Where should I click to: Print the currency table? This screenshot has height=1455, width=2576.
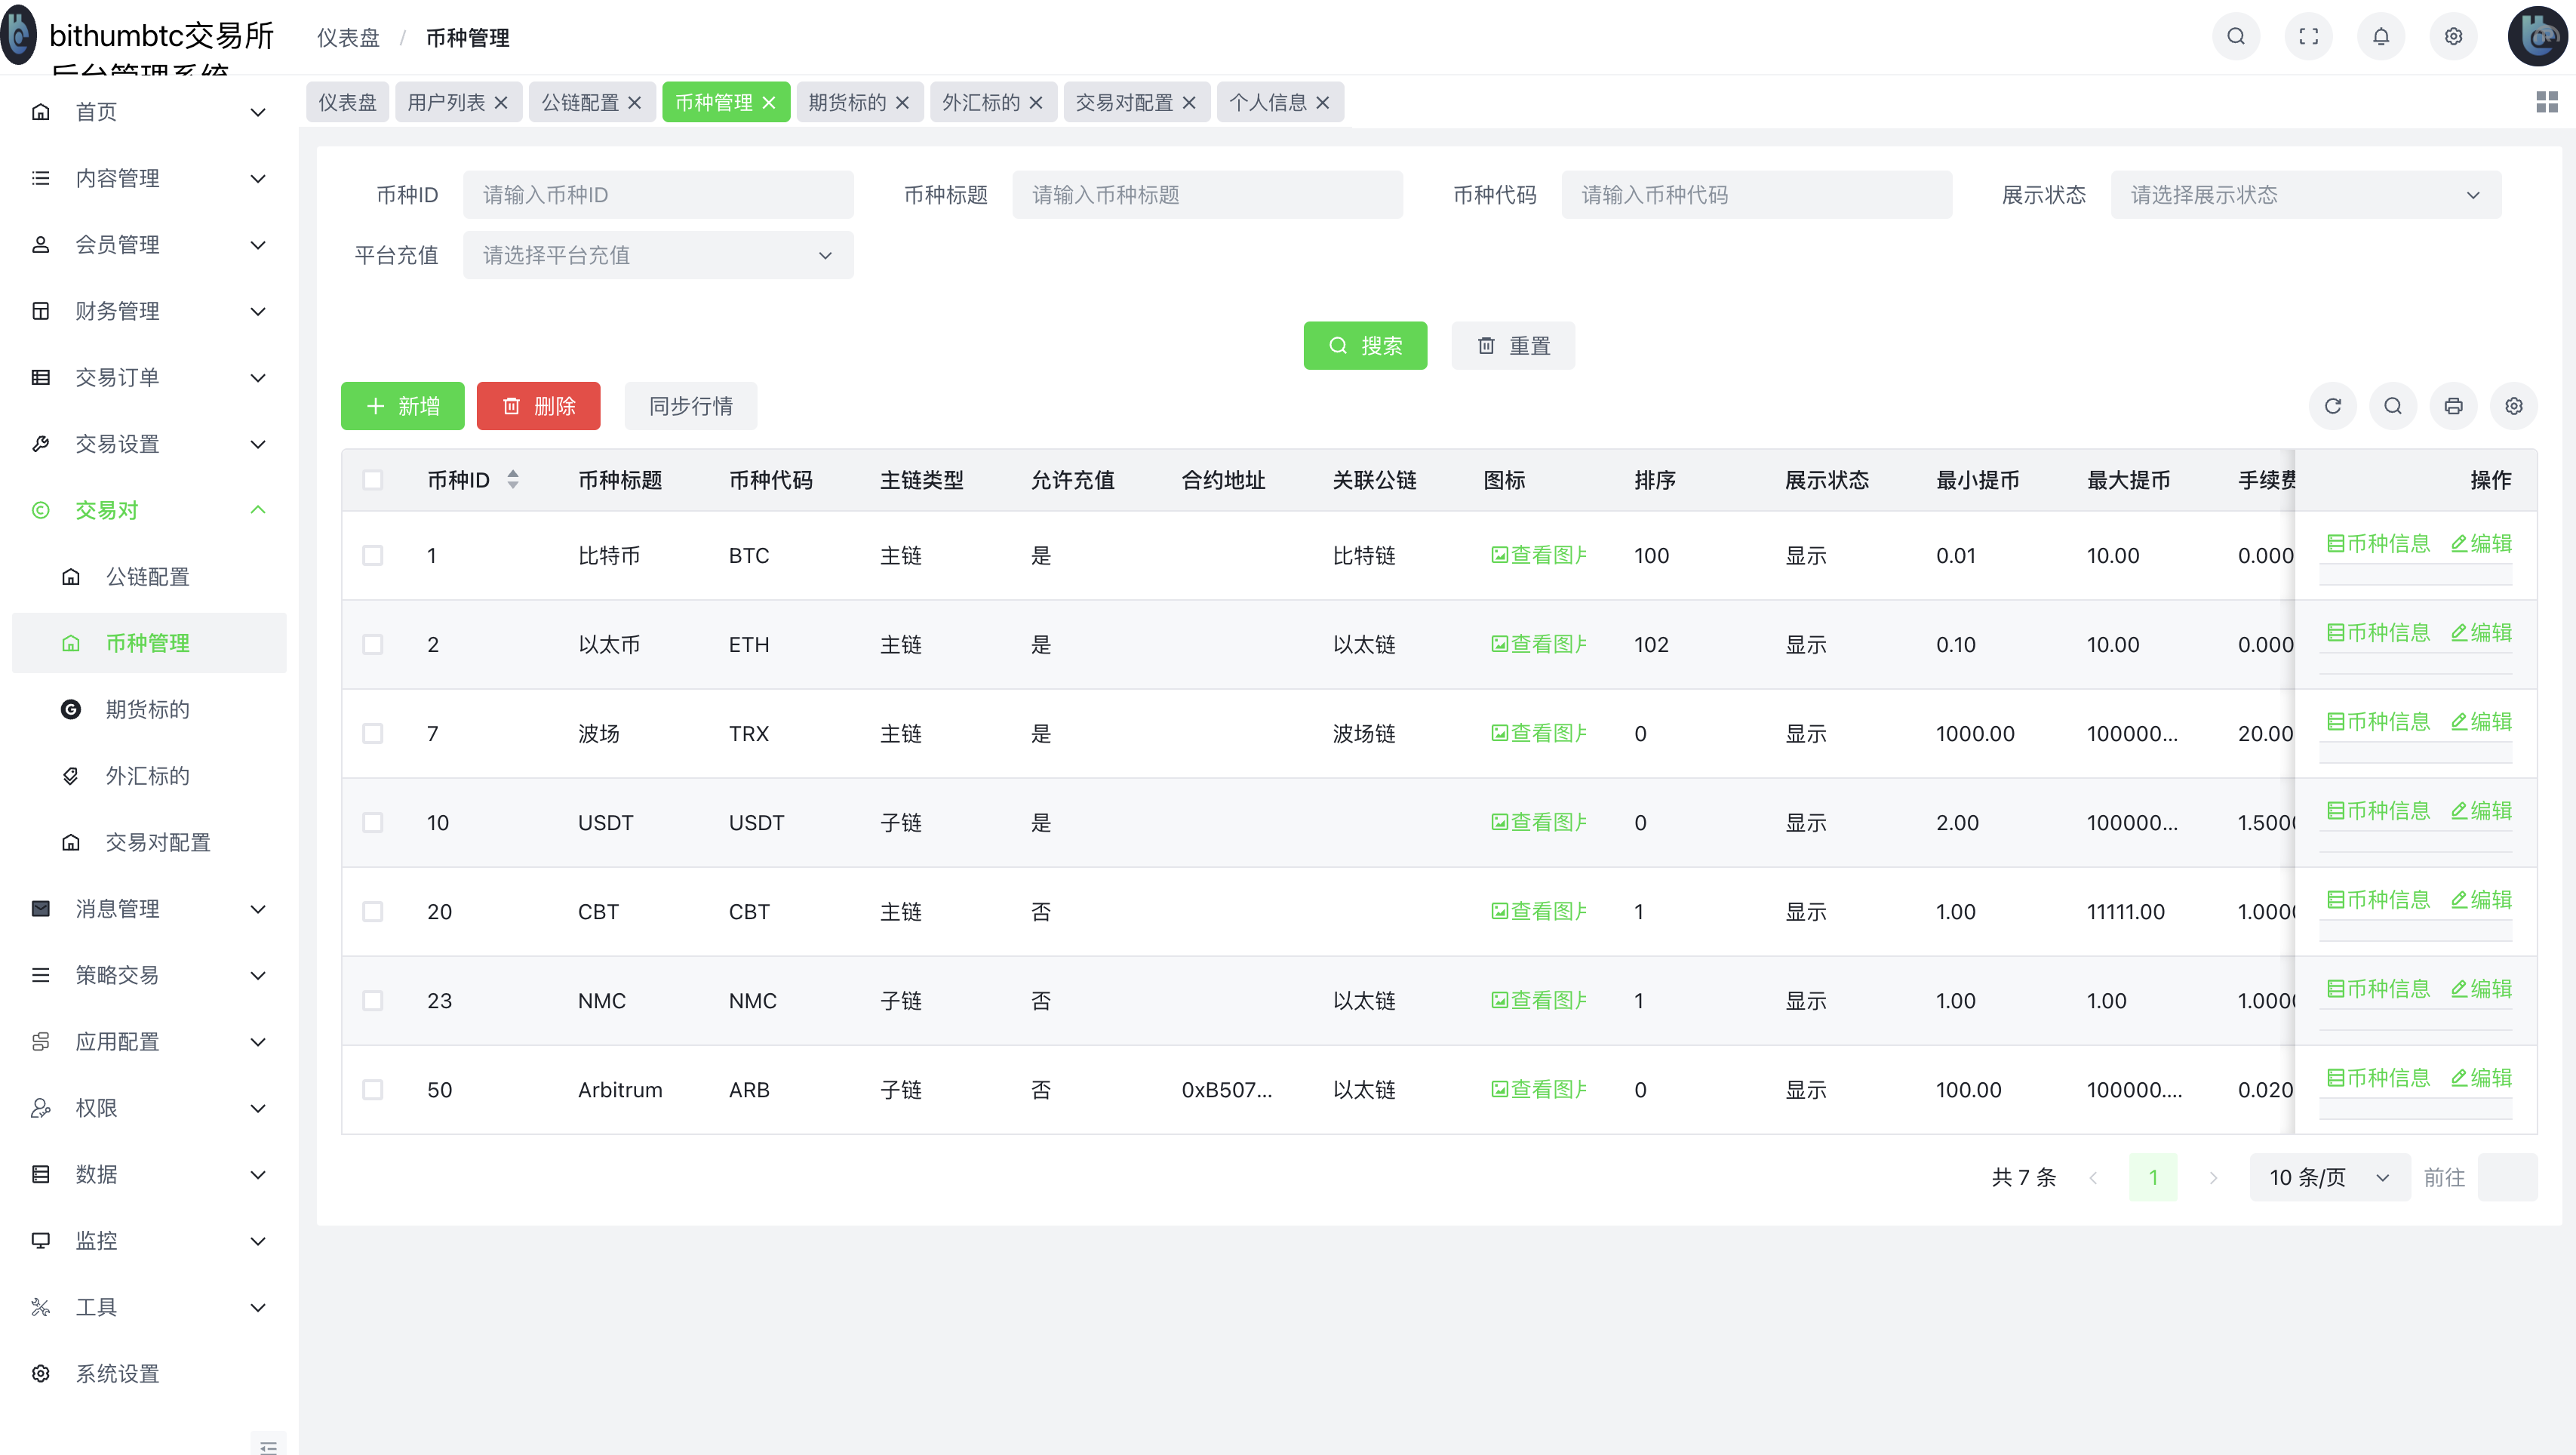tap(2454, 406)
